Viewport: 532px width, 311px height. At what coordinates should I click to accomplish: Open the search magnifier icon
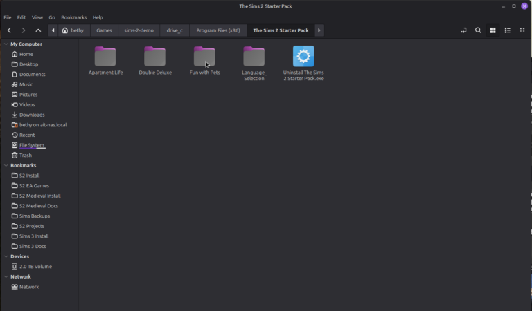478,30
